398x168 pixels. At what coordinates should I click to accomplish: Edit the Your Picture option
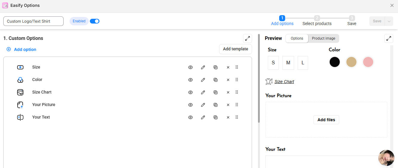click(203, 105)
